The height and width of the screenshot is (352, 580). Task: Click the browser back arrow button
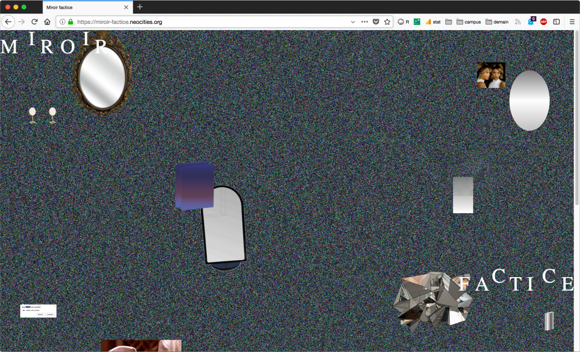point(8,22)
